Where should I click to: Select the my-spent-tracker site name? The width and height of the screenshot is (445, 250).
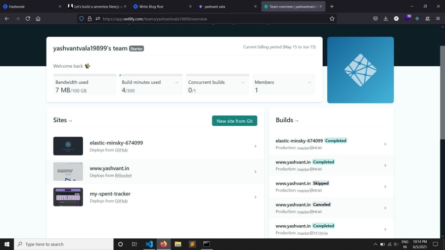pyautogui.click(x=110, y=194)
